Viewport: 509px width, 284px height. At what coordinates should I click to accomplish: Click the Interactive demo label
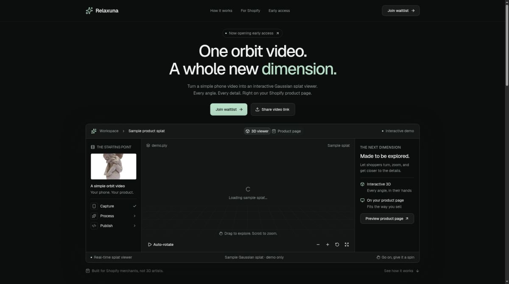pyautogui.click(x=398, y=131)
